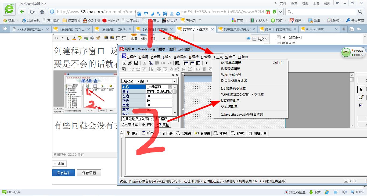Click the font color A icon in post editor
Image resolution: width=367 pixels, height=196 pixels.
74,38
